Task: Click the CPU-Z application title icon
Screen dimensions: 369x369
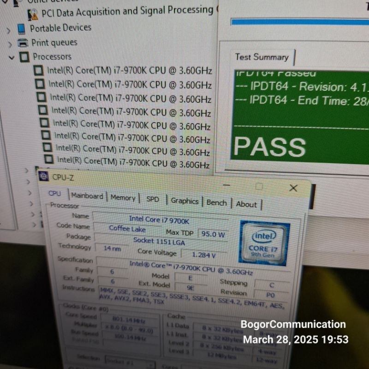Action: (43, 176)
